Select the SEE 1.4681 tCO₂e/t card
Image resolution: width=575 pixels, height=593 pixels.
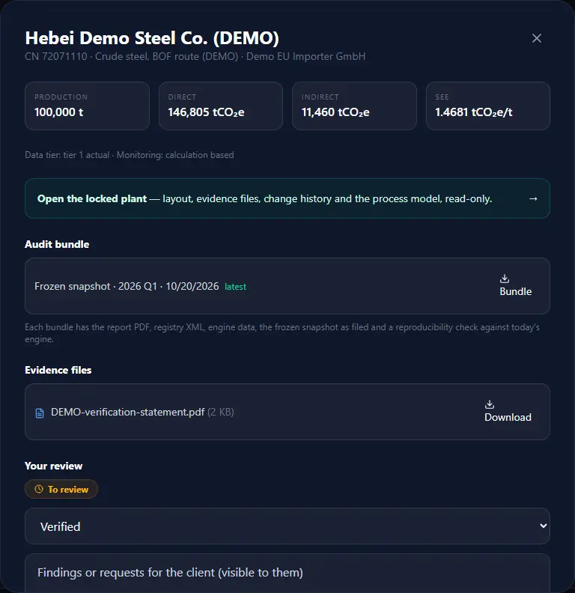pyautogui.click(x=488, y=106)
